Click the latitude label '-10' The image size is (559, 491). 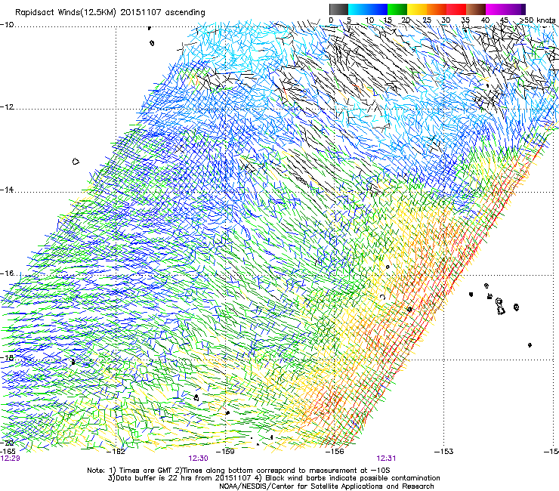pos(7,25)
